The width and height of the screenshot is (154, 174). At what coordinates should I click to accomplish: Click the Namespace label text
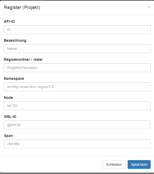coord(14,79)
